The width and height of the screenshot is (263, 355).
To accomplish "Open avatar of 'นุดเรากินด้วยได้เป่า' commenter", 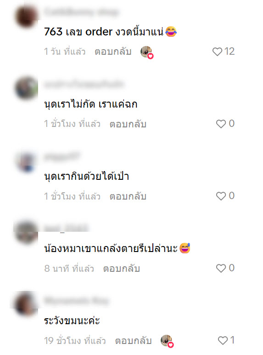I will pyautogui.click(x=27, y=161).
